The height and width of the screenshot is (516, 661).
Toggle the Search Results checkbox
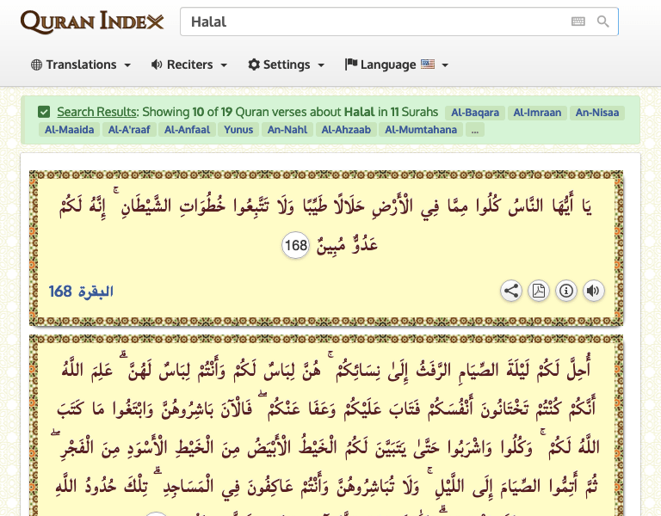coord(44,112)
